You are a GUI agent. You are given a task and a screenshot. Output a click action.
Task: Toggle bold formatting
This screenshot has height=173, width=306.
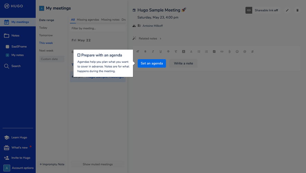[145, 52]
